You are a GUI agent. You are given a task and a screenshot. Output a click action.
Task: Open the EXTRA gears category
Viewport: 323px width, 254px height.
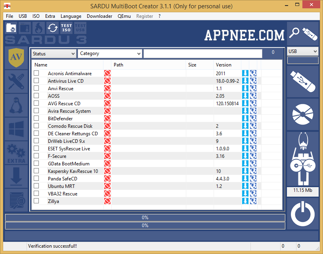[16, 153]
